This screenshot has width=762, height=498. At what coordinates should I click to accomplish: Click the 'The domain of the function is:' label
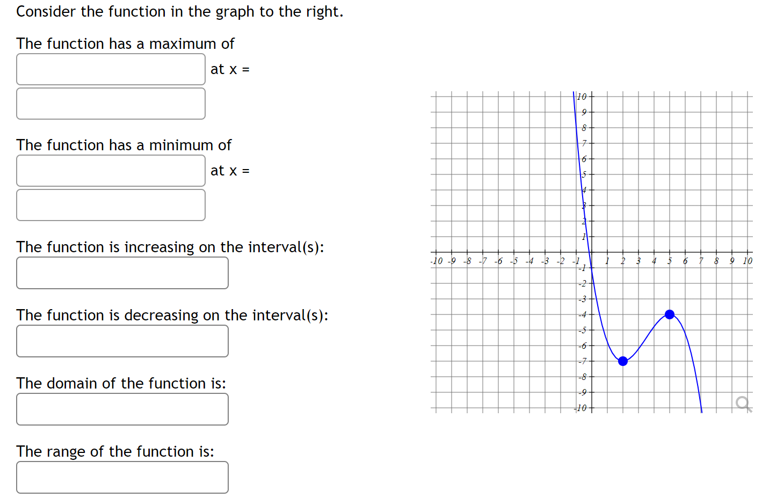click(121, 383)
